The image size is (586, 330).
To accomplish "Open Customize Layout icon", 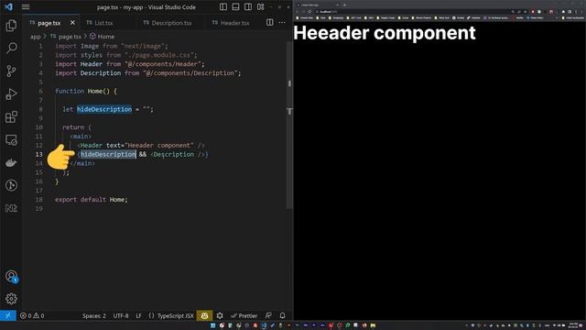I will (x=260, y=6).
